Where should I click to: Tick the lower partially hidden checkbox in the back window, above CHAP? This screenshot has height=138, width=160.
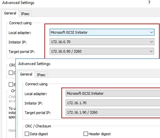[x=11, y=84]
